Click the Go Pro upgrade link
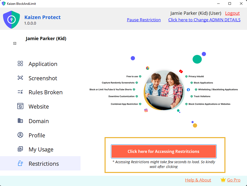Screen dimensions: 247x186 click(x=233, y=180)
